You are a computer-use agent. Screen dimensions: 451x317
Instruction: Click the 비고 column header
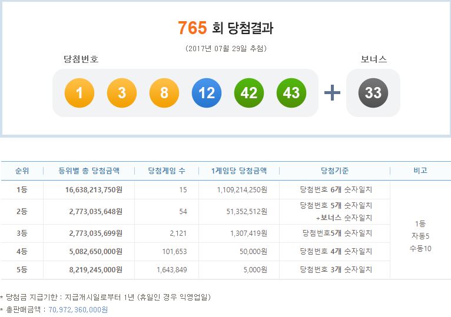[420, 171]
